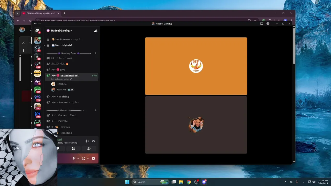Open the server icon with 243 badge

click(x=37, y=115)
